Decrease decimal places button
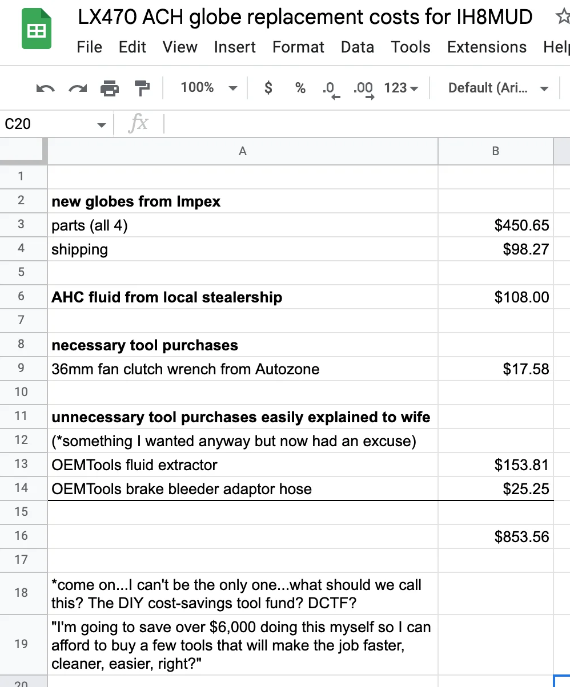The height and width of the screenshot is (687, 570). coord(330,88)
